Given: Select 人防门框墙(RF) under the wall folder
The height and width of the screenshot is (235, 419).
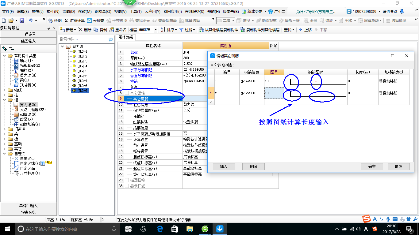Looking at the screenshot, I should [x=29, y=110].
